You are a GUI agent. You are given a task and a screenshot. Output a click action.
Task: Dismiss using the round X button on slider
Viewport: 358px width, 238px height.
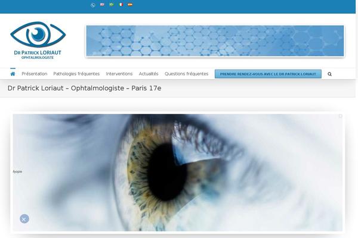coord(24,219)
